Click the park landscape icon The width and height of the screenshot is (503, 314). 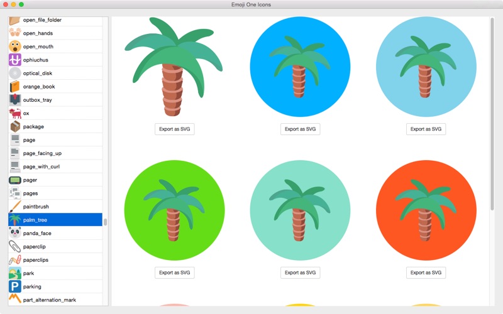point(14,273)
